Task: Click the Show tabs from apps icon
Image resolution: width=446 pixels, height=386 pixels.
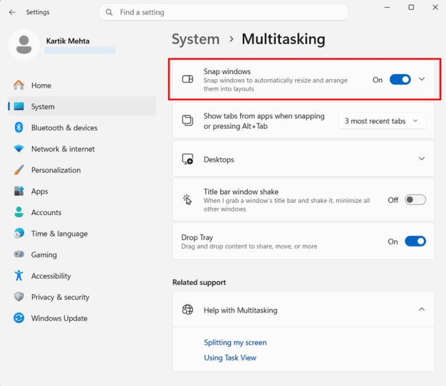Action: (x=187, y=120)
